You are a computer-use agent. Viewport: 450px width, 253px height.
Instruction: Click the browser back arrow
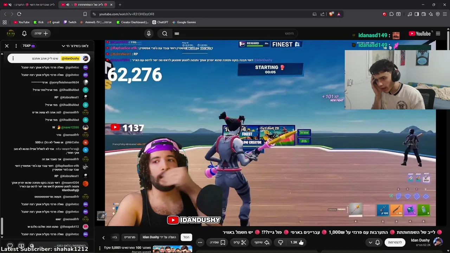(5, 14)
